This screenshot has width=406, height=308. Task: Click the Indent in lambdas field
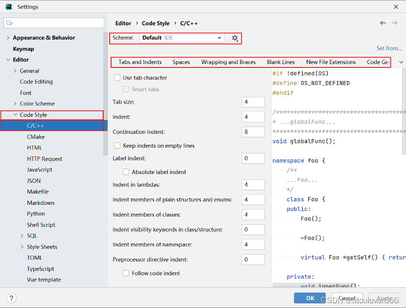tap(253, 185)
